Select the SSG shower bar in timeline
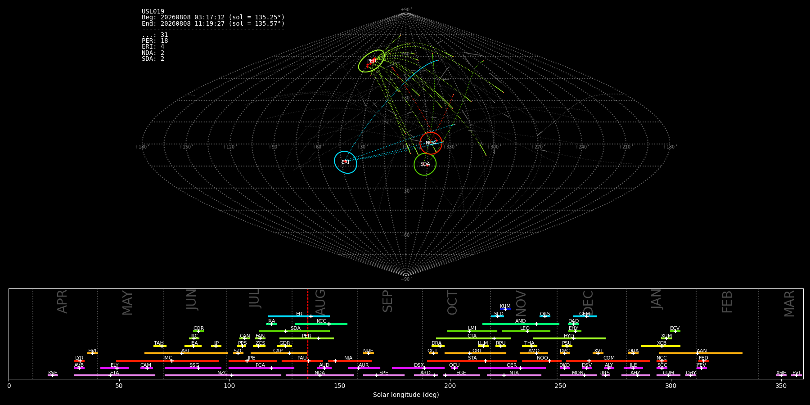 pos(193,368)
